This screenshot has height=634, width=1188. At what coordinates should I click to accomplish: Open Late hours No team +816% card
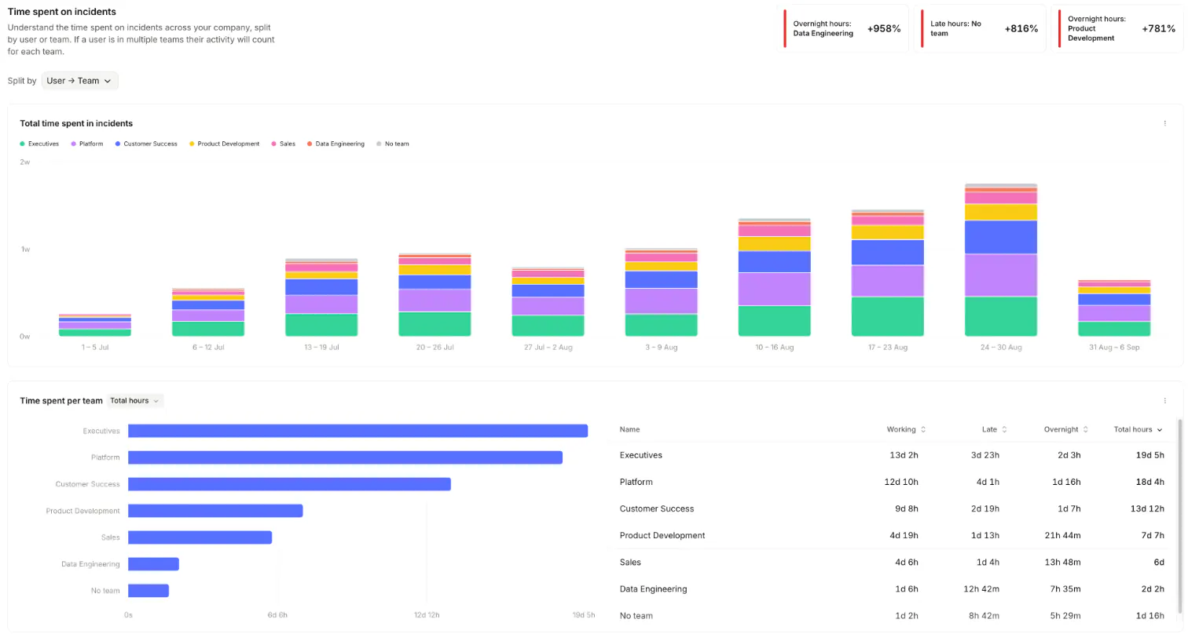click(x=981, y=28)
